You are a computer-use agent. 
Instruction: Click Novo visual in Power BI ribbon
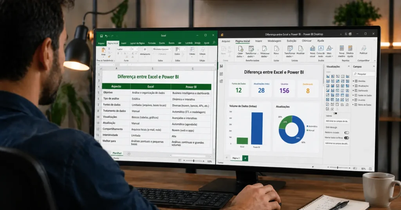point(312,52)
